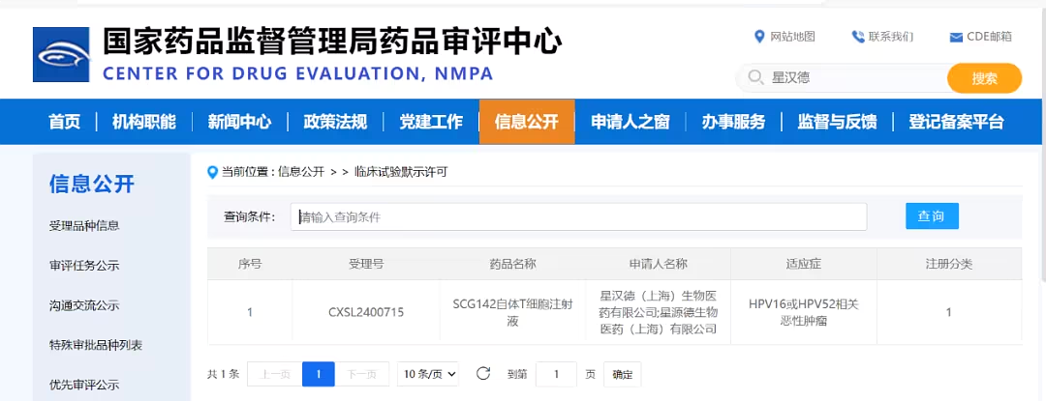
Task: Select the highlighted 信息公开 tab
Action: point(527,122)
